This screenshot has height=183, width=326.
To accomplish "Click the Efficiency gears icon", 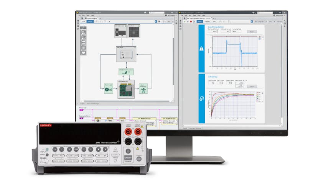I will click(202, 99).
